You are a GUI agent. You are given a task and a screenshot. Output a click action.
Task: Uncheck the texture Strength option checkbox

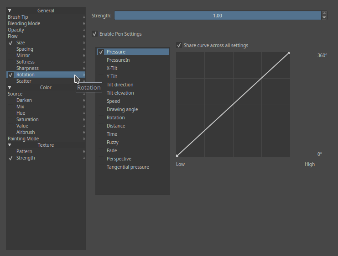coord(10,158)
